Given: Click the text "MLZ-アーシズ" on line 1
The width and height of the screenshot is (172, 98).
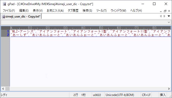Looking at the screenshot, I should pyautogui.click(x=23, y=31).
